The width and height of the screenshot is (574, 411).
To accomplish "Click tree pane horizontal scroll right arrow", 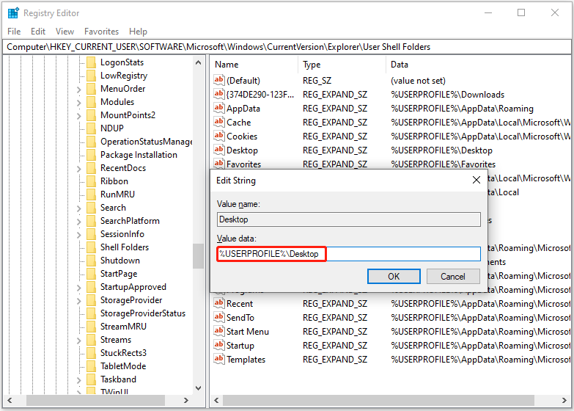I will [186, 401].
